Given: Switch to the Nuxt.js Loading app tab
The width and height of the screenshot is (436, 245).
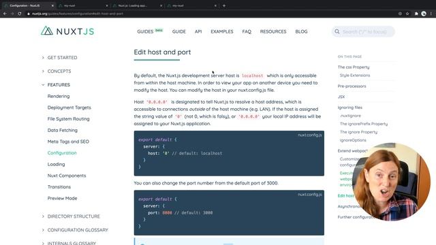Looking at the screenshot, I should pos(138,5).
